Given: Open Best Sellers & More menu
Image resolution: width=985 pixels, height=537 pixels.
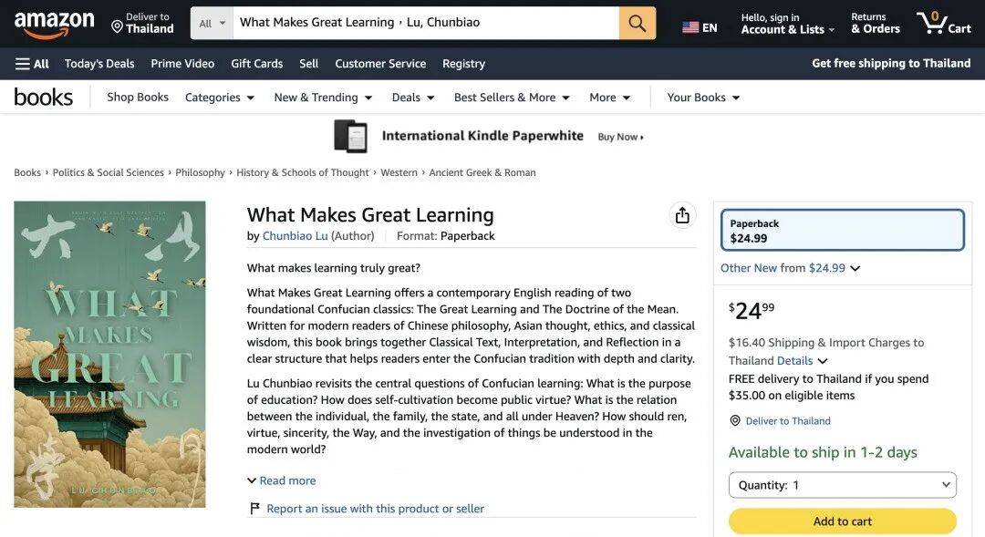Looking at the screenshot, I should [x=512, y=98].
